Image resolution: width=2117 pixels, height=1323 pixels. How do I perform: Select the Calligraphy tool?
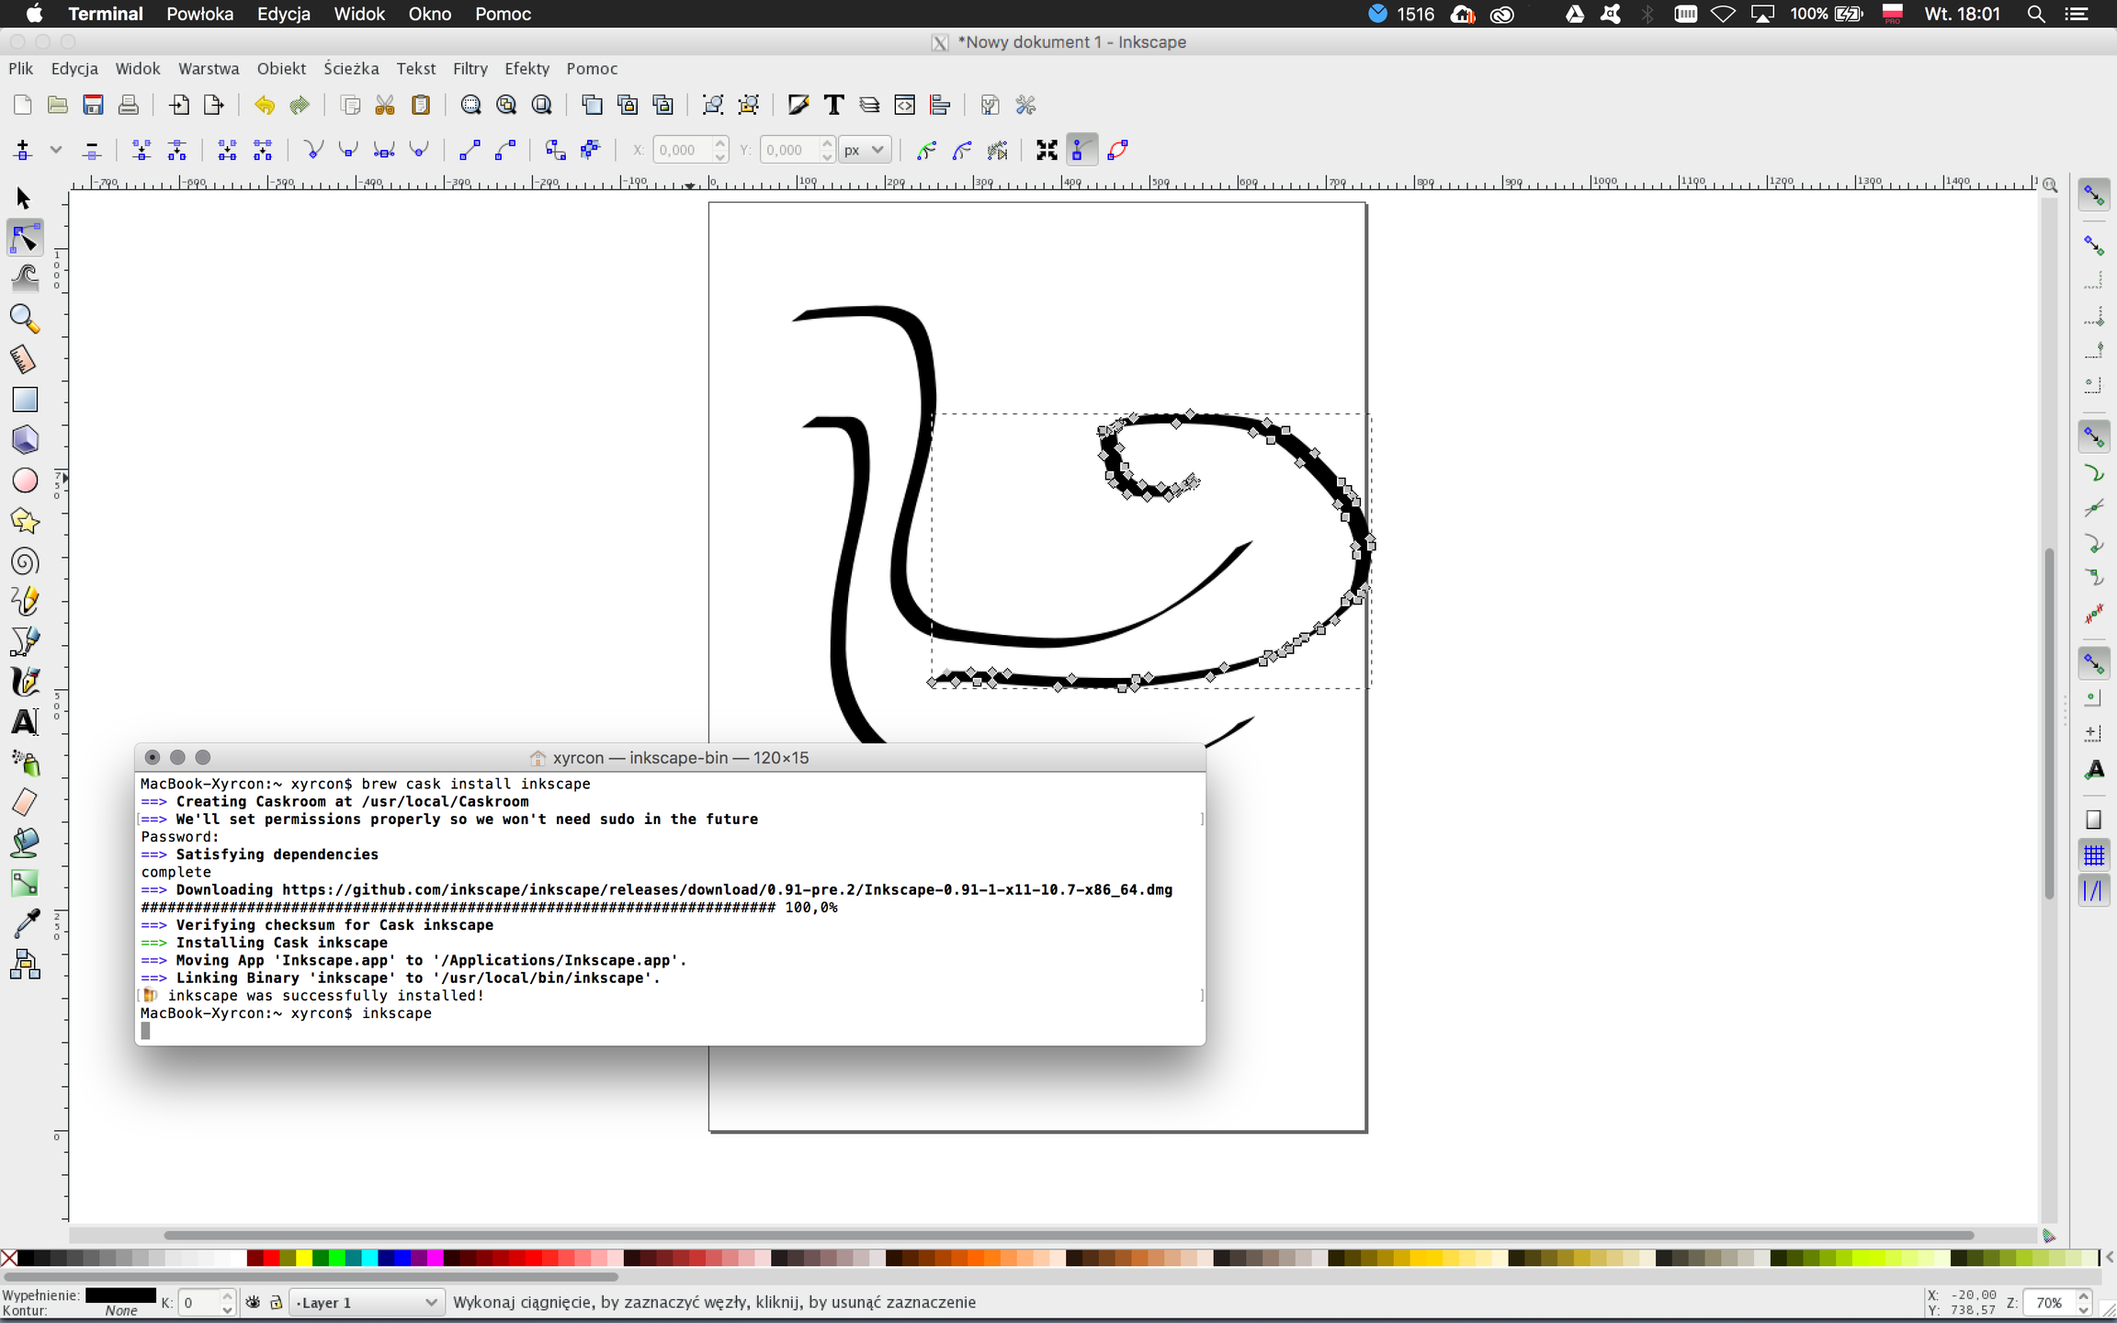click(x=25, y=682)
